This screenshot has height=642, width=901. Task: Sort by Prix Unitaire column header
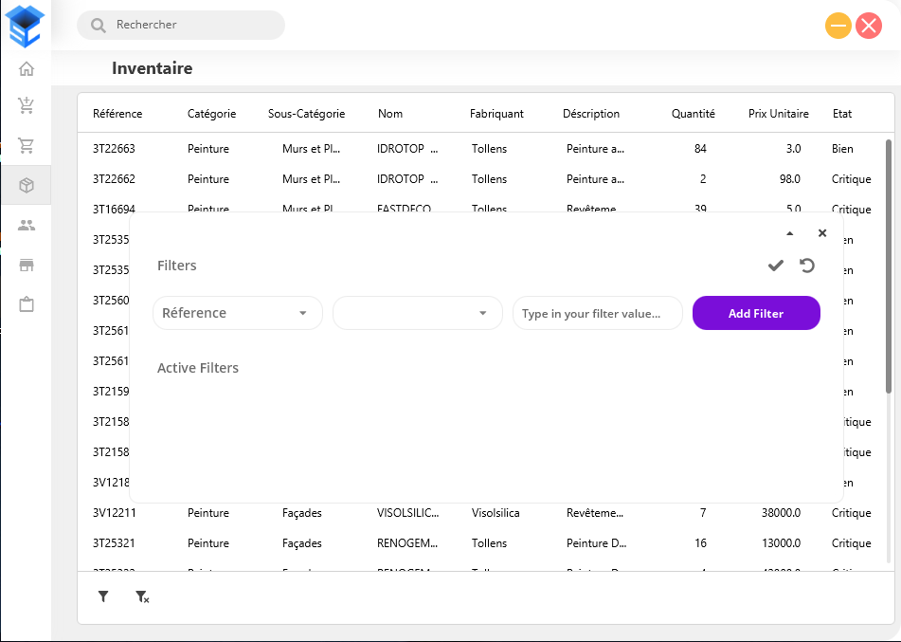click(x=778, y=114)
